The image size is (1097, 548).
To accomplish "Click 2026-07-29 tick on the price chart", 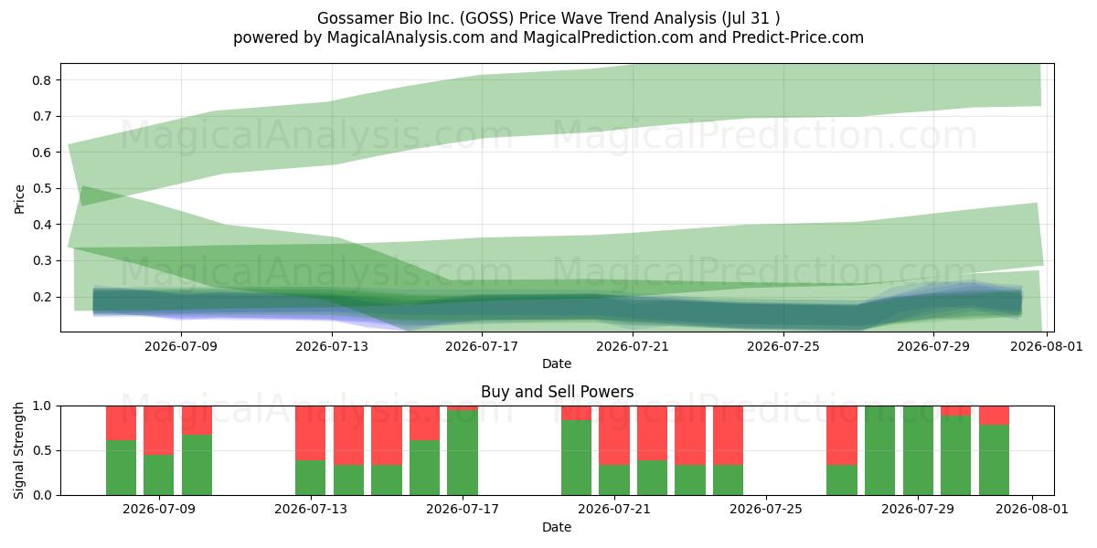I will pyautogui.click(x=933, y=346).
